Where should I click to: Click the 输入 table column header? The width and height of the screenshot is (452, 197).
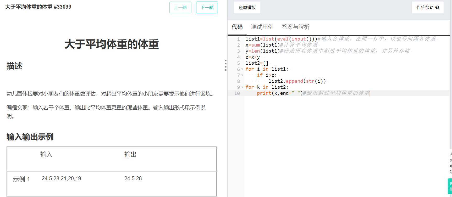coord(46,155)
